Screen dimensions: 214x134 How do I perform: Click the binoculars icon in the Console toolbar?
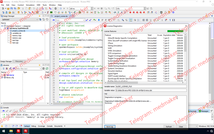[x=4, y=111]
